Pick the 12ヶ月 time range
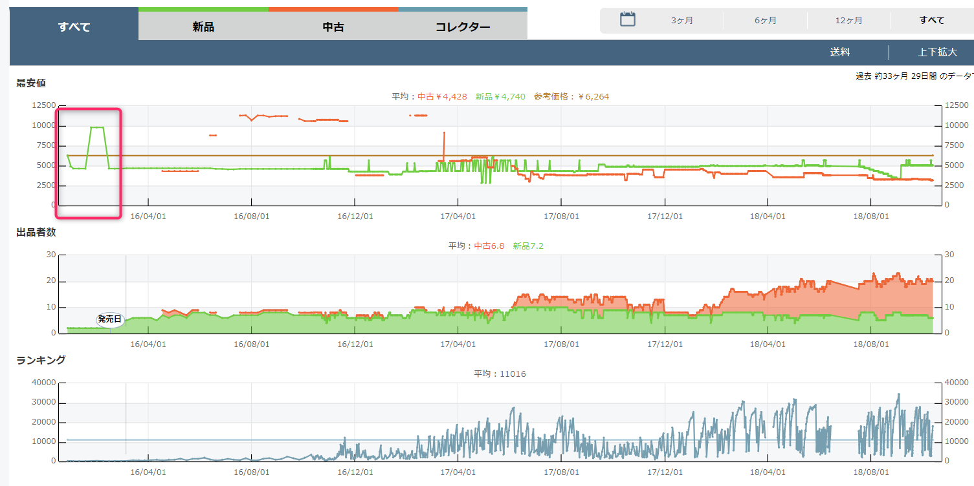Viewport: 974px width, 486px height. [x=848, y=21]
